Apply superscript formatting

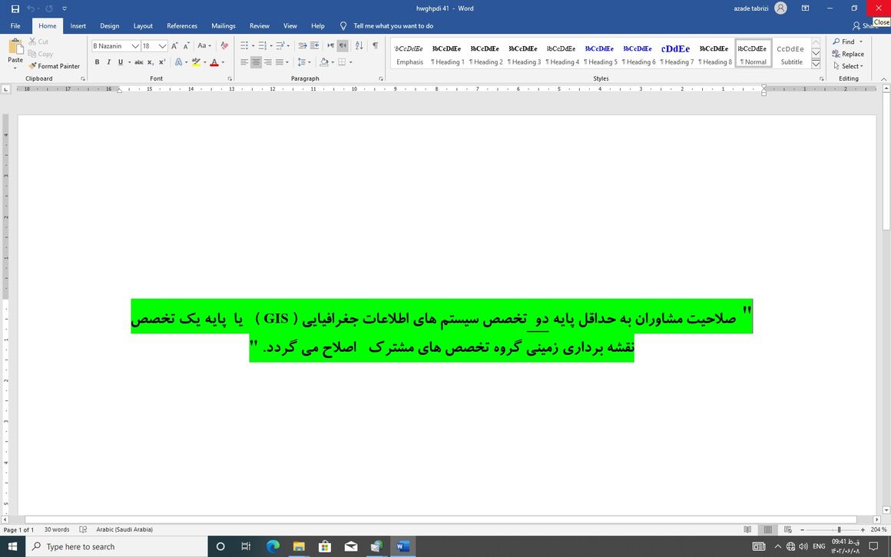[x=162, y=62]
